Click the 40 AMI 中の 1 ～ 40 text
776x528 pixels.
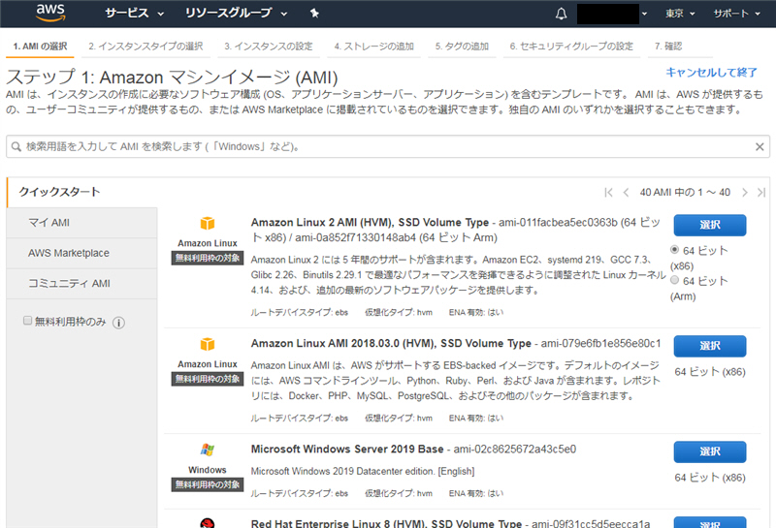coord(685,193)
